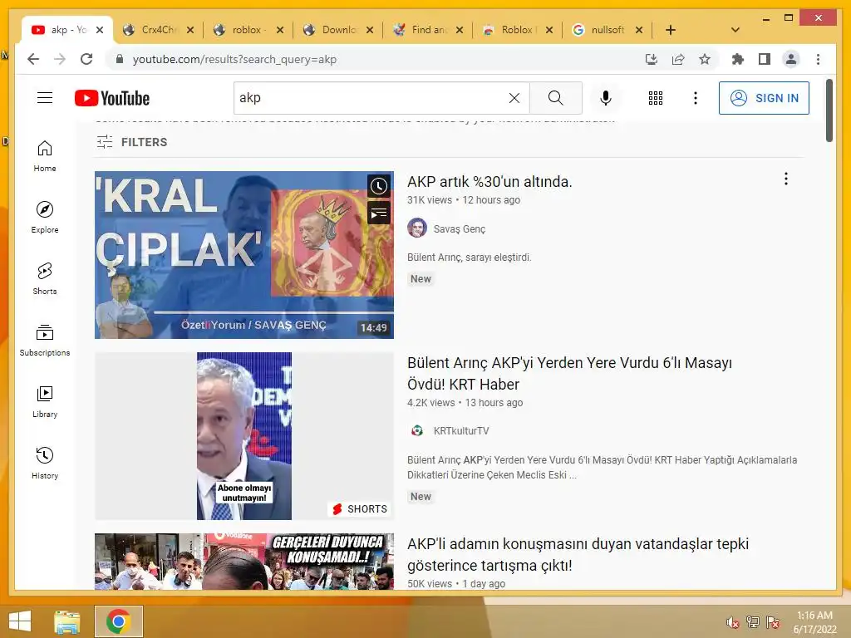Screen dimensions: 851x638
Task: Select the Chrome taskbar button
Action: 118,621
